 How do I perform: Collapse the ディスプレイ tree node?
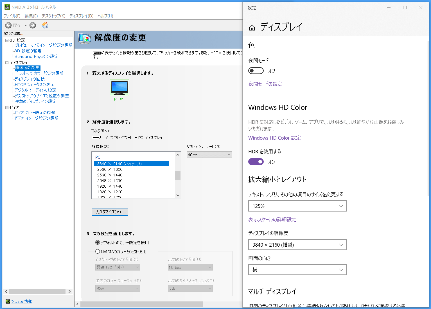click(7, 63)
